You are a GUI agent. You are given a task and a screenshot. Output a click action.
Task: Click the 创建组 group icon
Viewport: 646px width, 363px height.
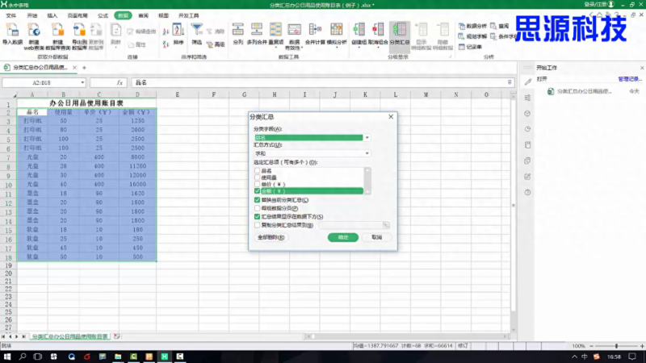point(359,31)
